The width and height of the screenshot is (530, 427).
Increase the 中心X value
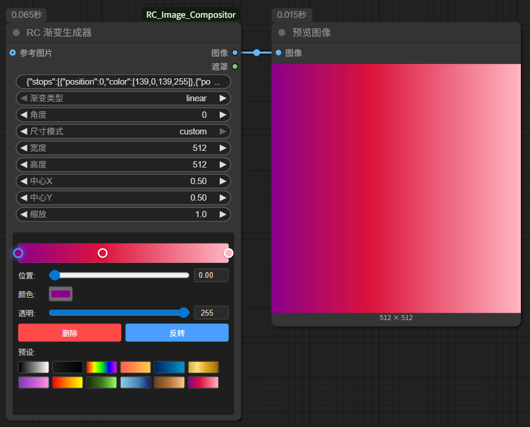coord(223,181)
